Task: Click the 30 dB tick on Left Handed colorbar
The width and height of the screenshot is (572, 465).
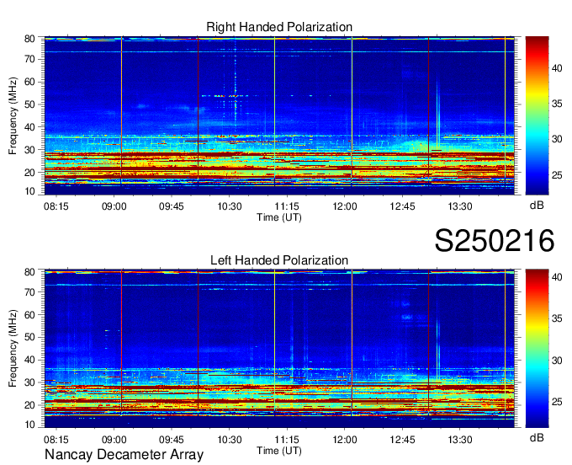Action: (557, 361)
